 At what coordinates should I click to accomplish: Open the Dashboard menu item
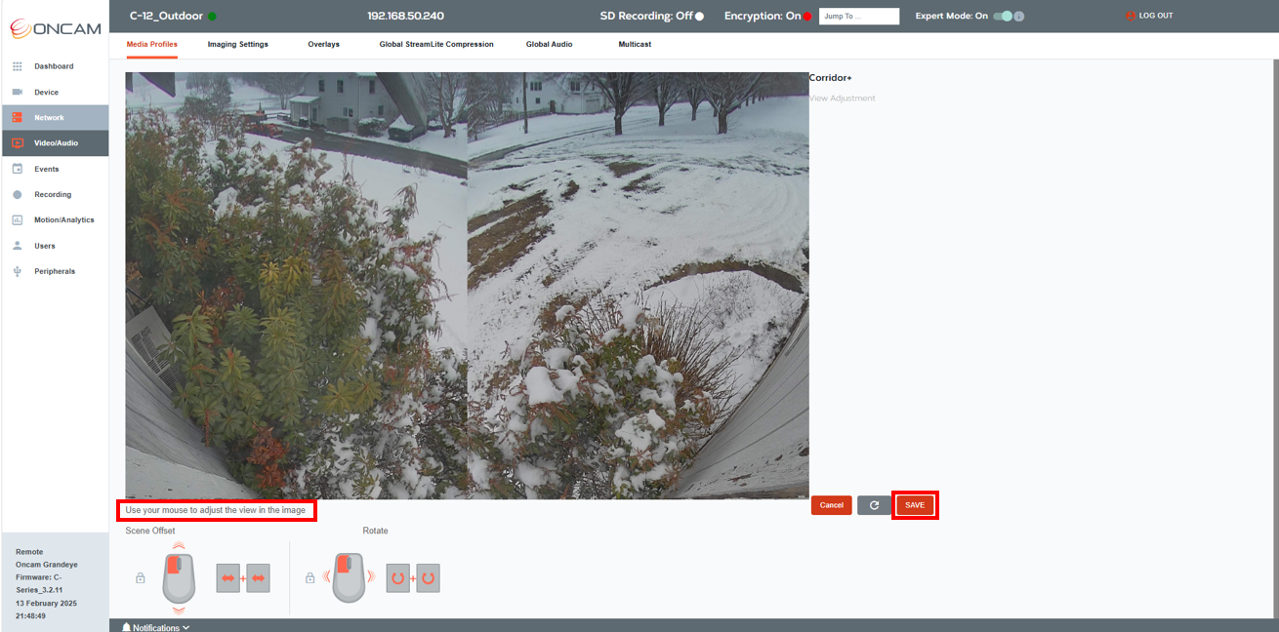(x=55, y=66)
